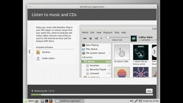This screenshot has height=103, width=183.
Task: Collapse the Music library expander arrow
Action: point(83,62)
